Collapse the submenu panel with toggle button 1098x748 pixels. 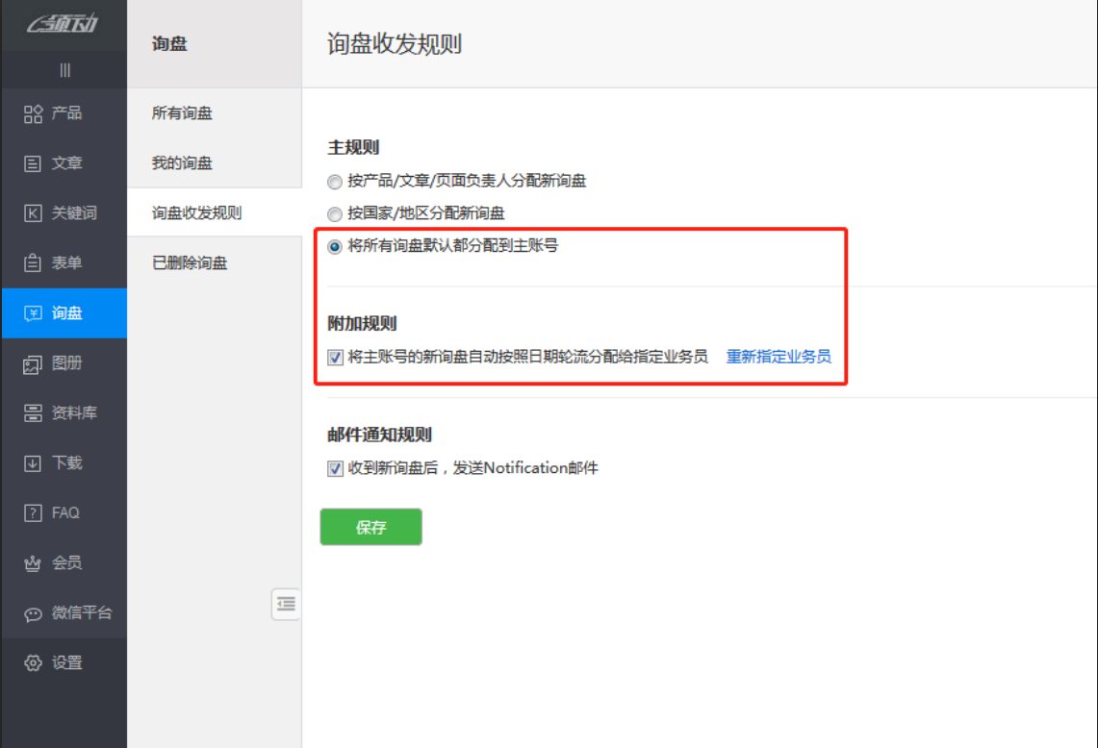click(286, 604)
